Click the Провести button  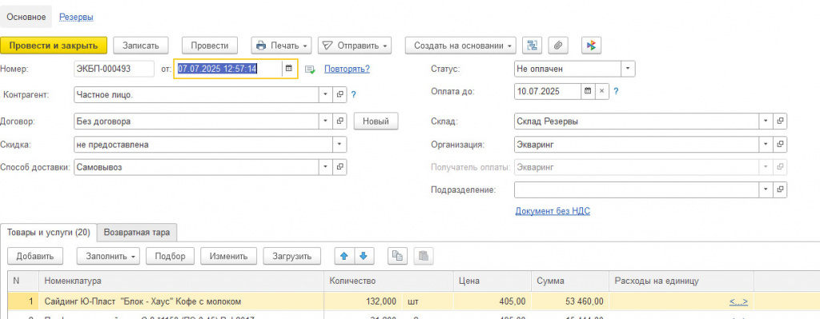210,46
